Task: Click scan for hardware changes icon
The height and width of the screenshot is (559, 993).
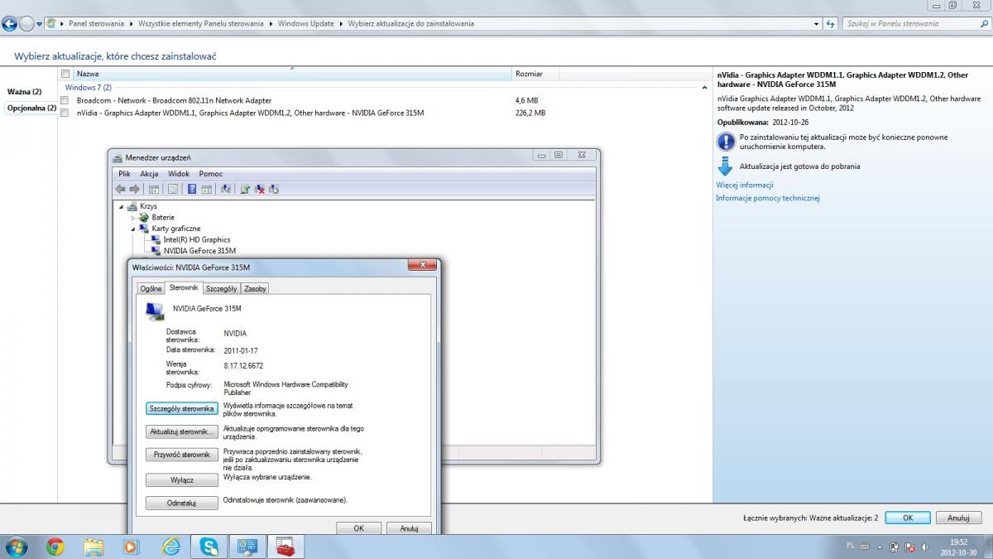Action: 226,190
